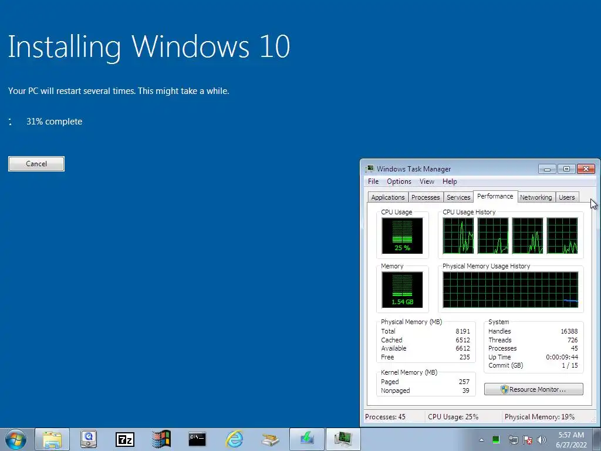
Task: Click the Memory 1.54 GB gauge
Action: tap(402, 290)
